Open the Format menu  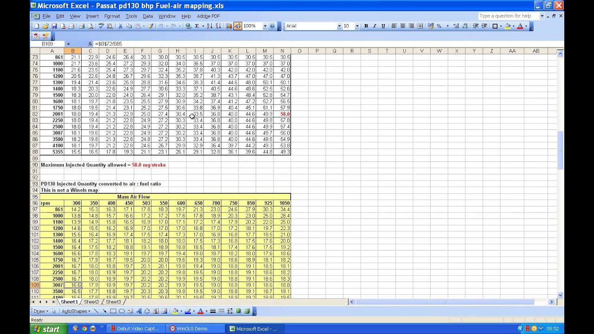pos(112,16)
